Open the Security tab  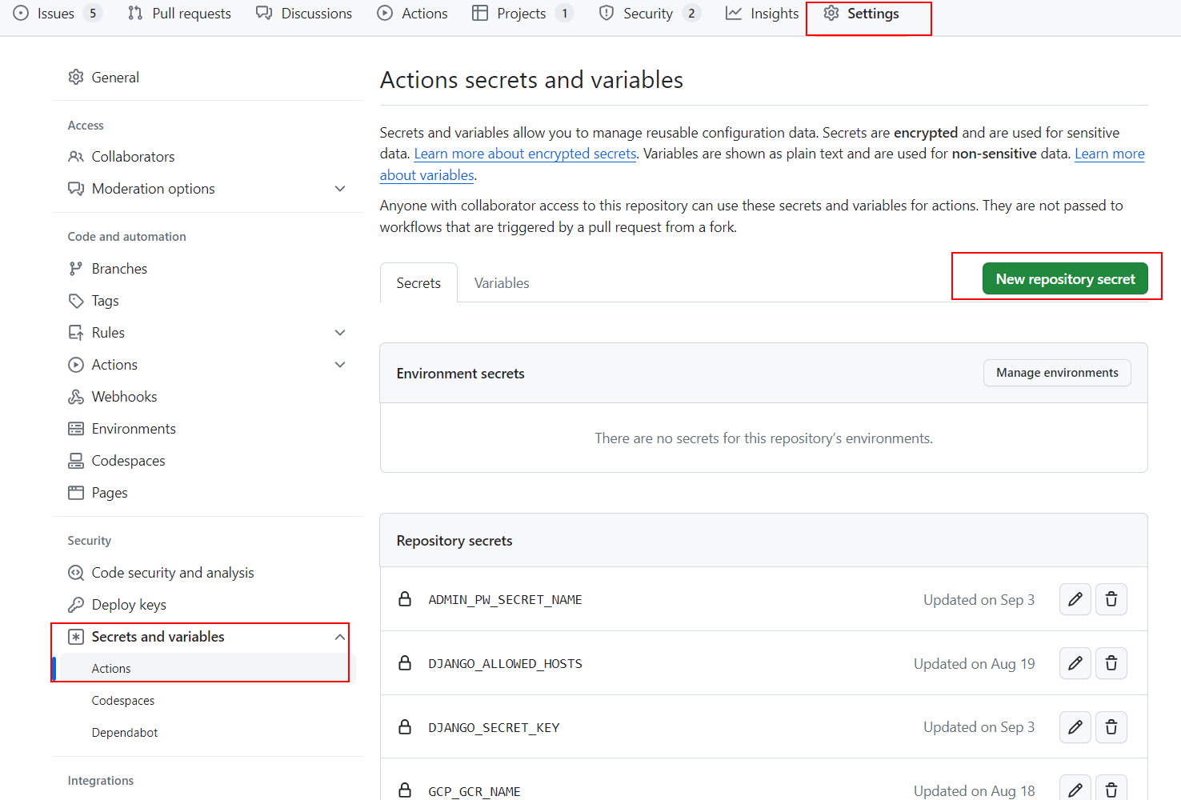649,14
